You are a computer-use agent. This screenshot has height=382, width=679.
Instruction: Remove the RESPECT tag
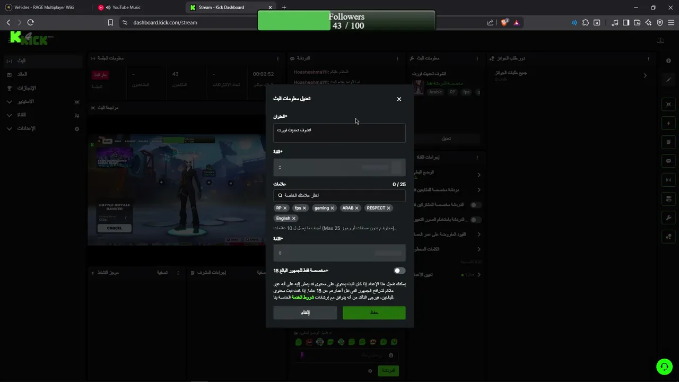388,208
